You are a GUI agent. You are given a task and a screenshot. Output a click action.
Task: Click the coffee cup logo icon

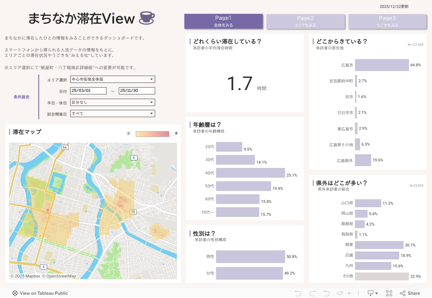[147, 18]
